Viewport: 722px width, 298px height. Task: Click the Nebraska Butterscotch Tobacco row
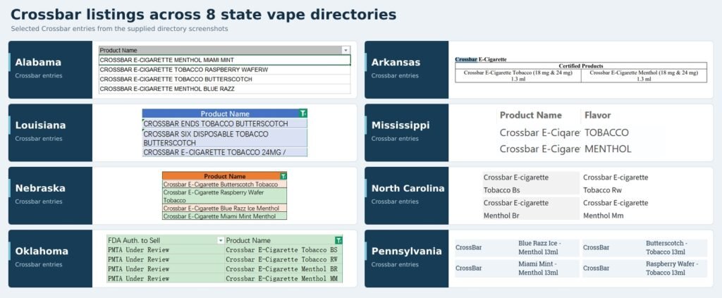[x=225, y=184]
